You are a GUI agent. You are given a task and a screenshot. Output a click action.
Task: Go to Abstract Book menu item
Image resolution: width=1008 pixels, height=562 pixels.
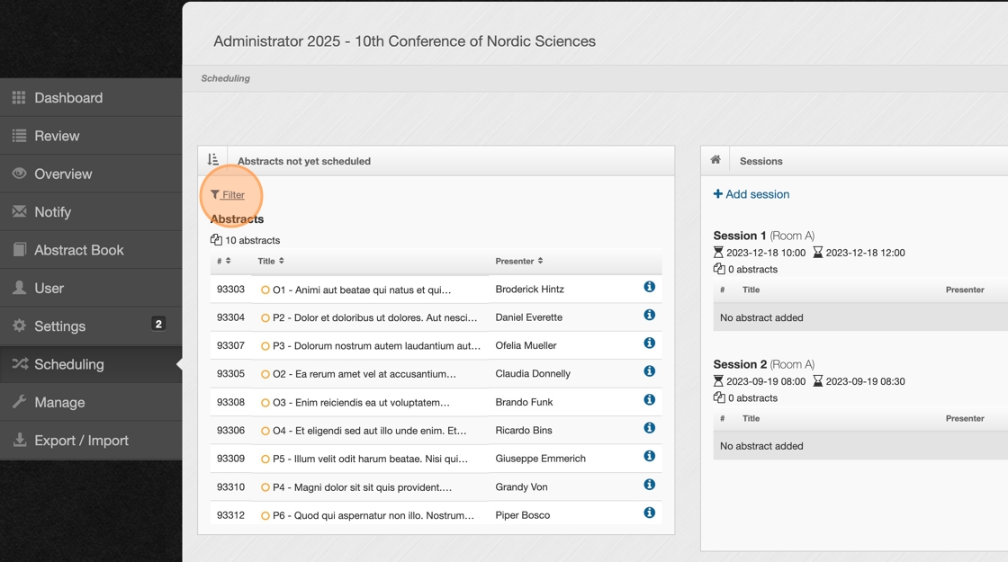[x=79, y=250]
